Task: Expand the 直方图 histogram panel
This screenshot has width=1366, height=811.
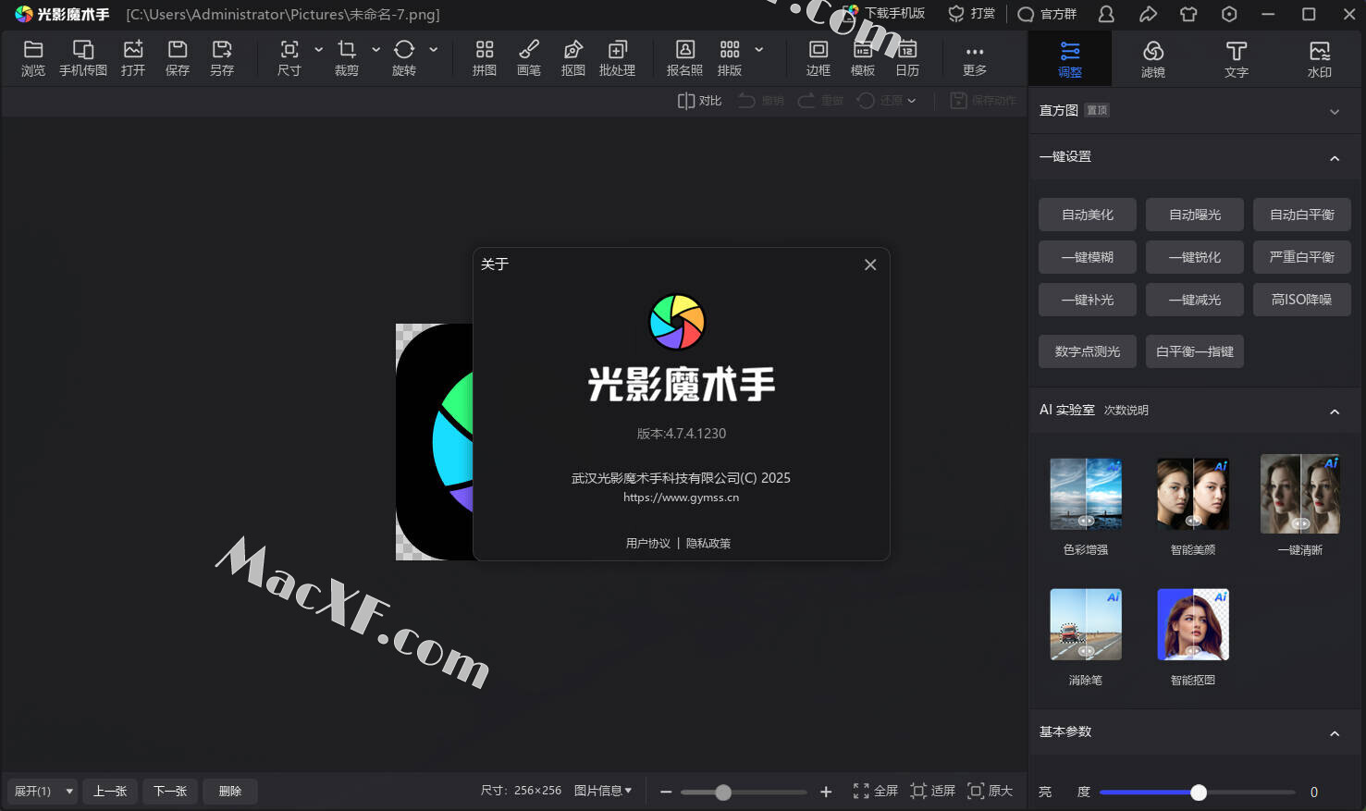Action: 1334,111
